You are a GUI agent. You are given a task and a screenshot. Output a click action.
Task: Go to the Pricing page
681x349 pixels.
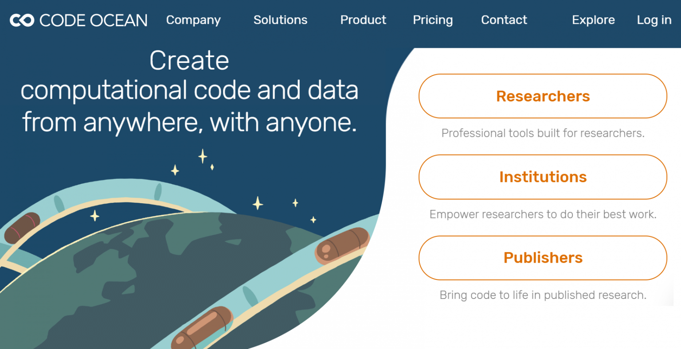(433, 20)
